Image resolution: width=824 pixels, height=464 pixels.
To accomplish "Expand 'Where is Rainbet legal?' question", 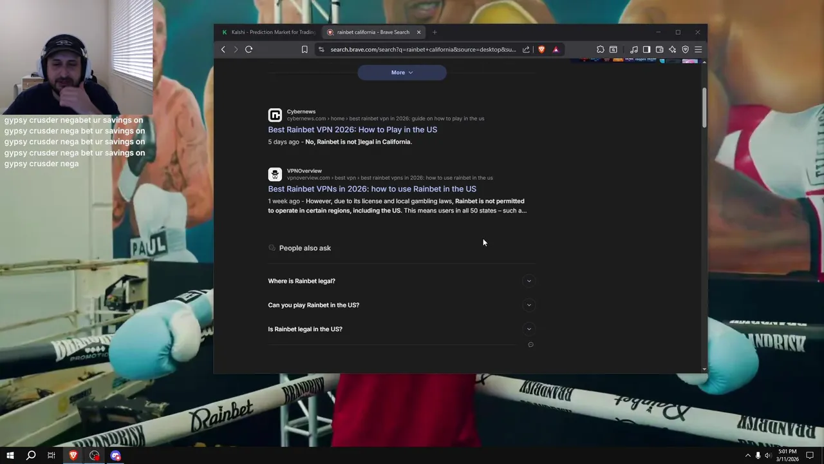I will point(401,281).
